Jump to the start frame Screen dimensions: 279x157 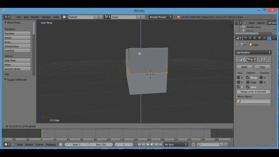(139, 144)
